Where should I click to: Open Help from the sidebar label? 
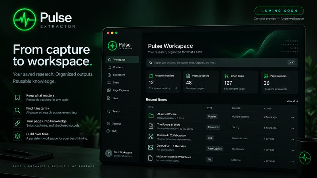pyautogui.click(x=115, y=131)
